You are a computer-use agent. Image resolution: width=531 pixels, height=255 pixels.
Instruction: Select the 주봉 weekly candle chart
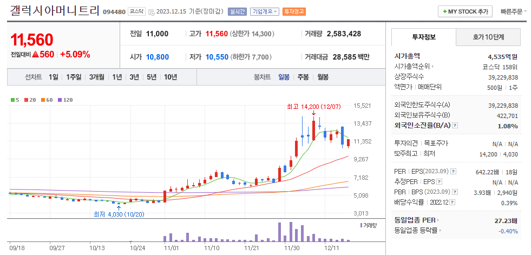tap(303, 77)
